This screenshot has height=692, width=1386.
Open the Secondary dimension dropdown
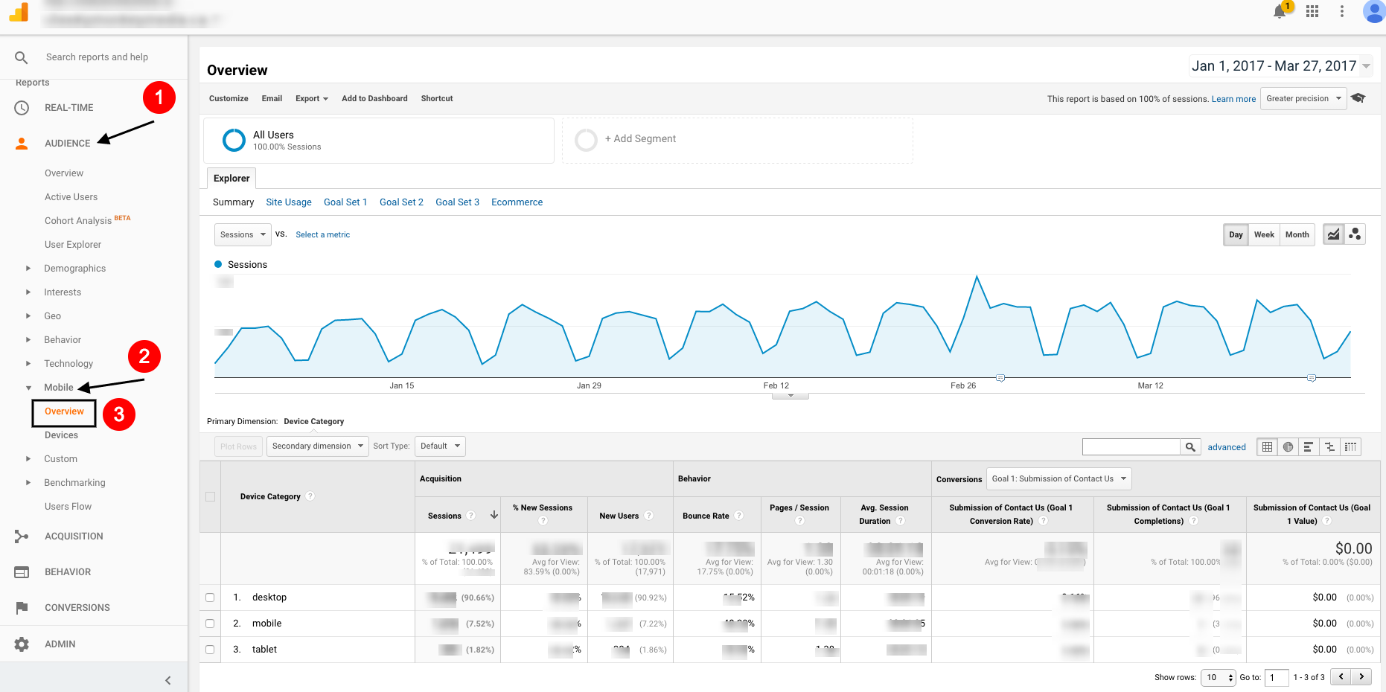click(x=317, y=446)
